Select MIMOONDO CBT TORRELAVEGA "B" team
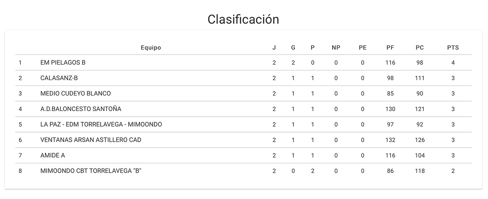 91,171
